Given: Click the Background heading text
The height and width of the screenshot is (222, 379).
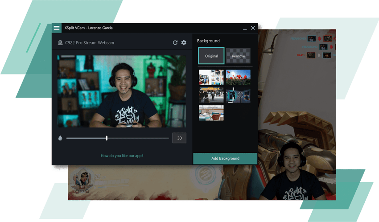Looking at the screenshot, I should [x=208, y=41].
